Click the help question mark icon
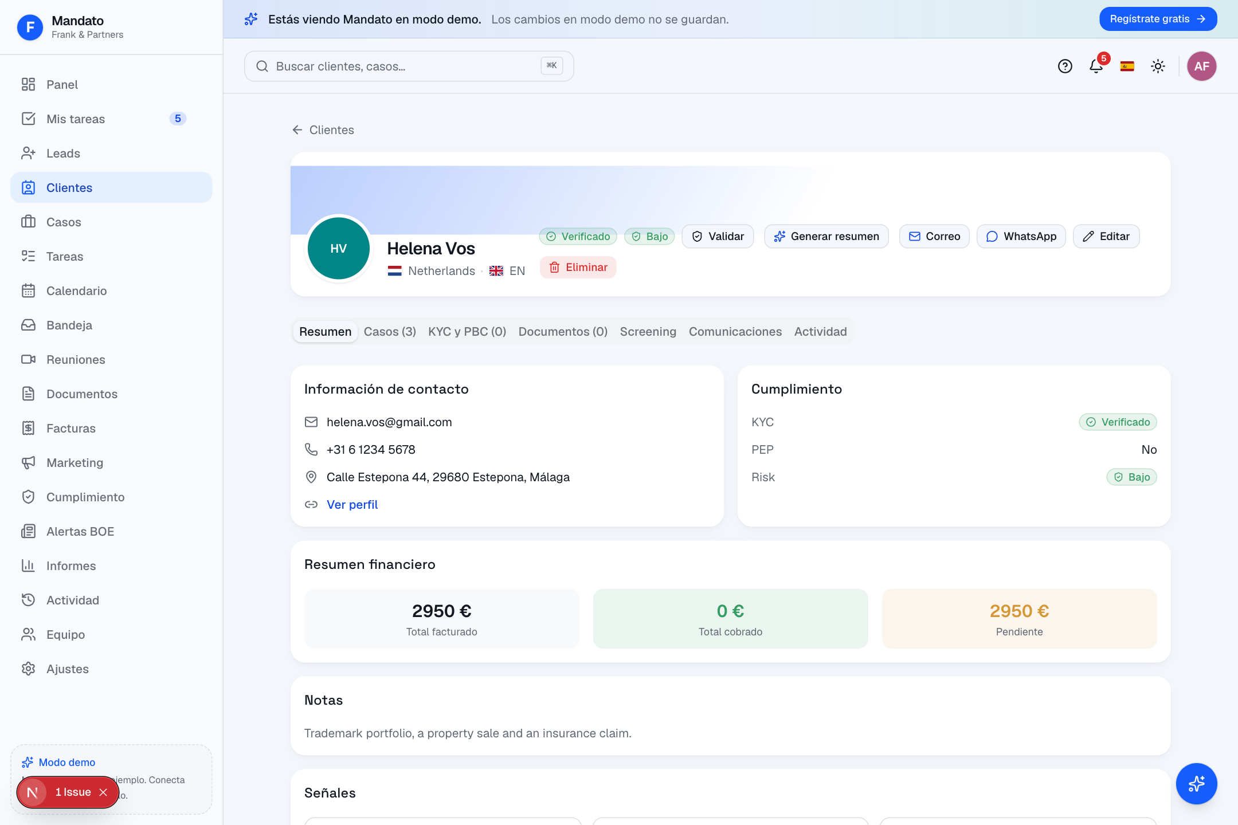This screenshot has width=1238, height=825. coord(1065,66)
